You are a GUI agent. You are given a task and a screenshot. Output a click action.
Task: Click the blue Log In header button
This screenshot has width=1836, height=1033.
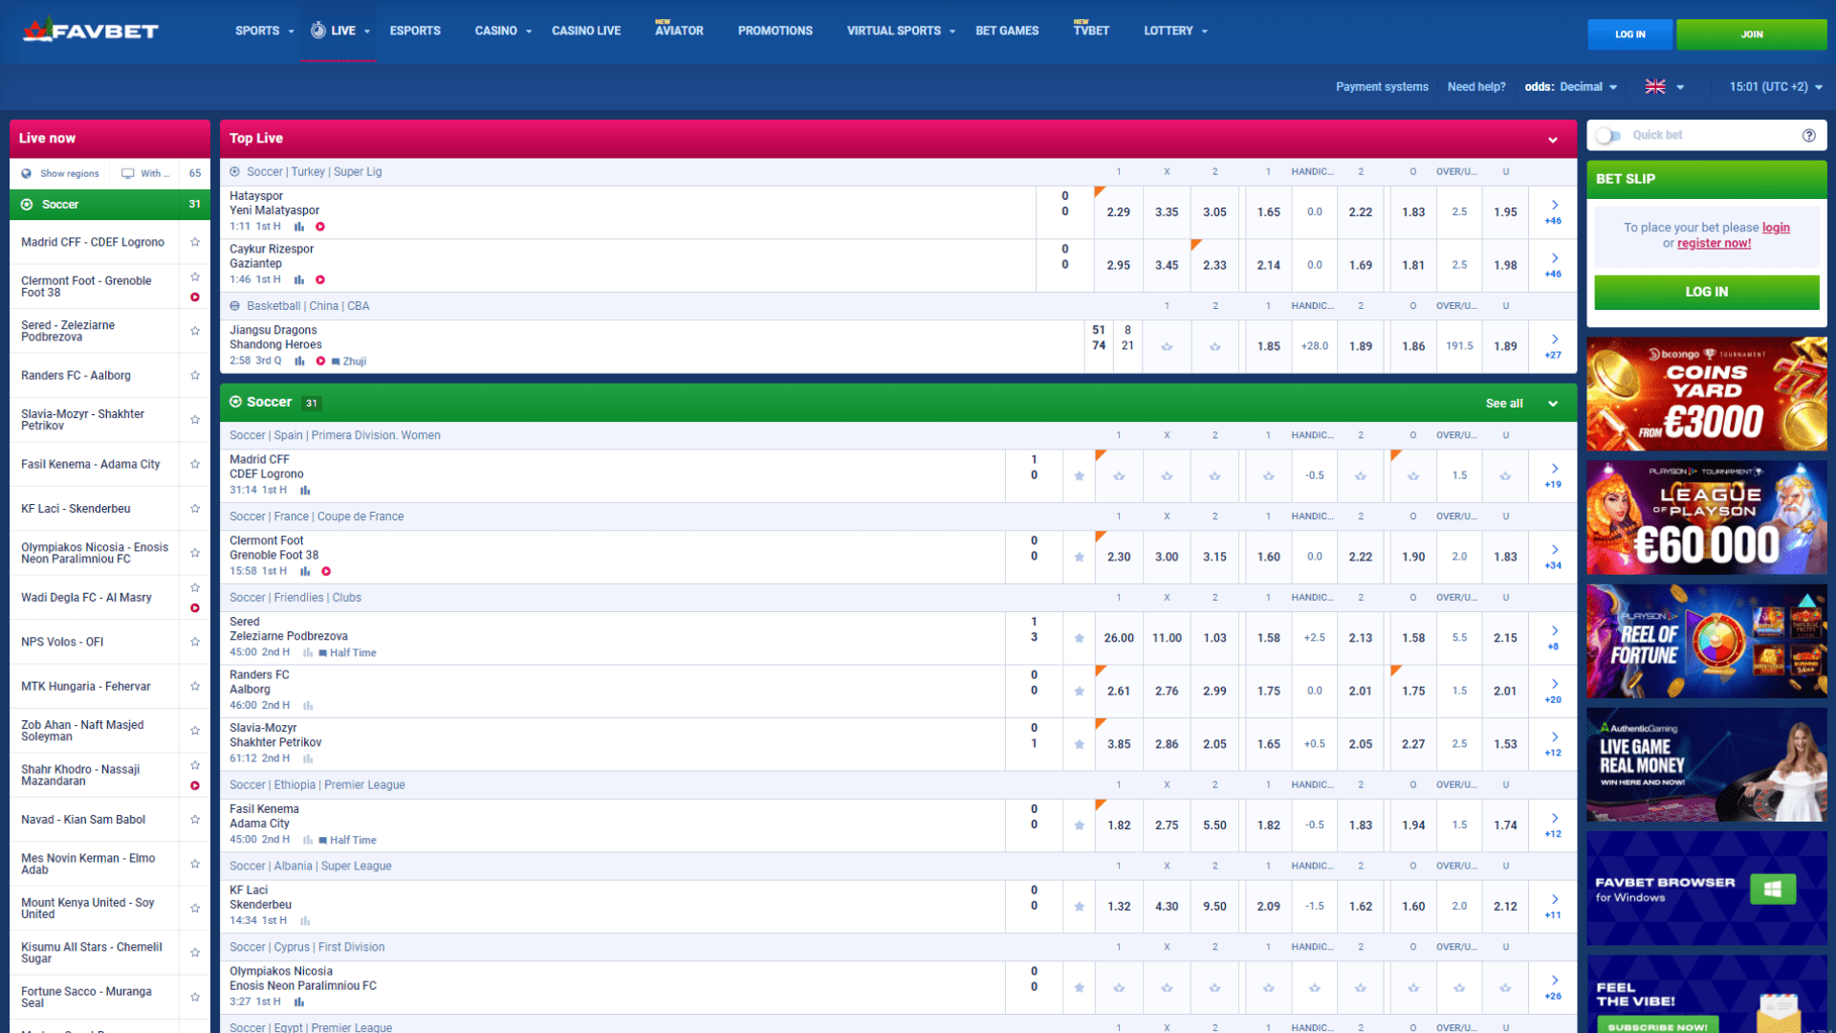click(x=1630, y=34)
